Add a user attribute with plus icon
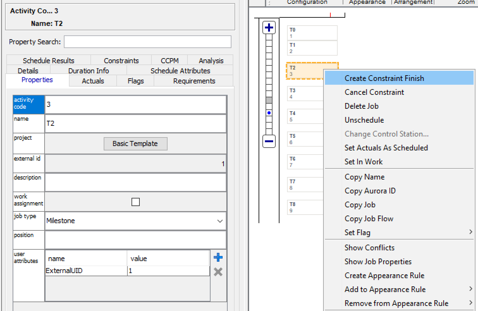478x311 pixels. tap(218, 257)
